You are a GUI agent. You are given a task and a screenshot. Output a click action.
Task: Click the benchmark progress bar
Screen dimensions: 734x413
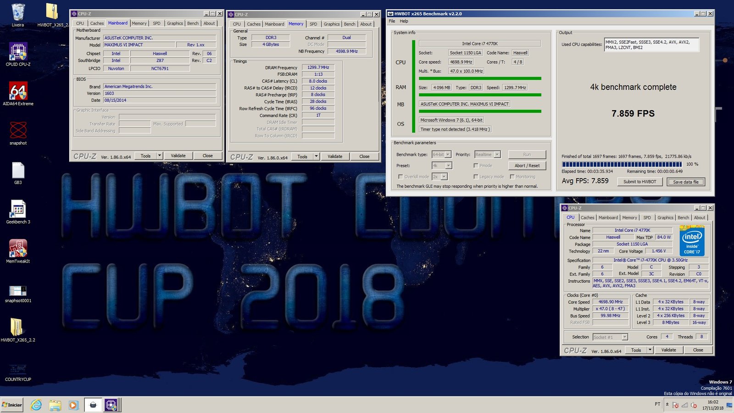[622, 164]
